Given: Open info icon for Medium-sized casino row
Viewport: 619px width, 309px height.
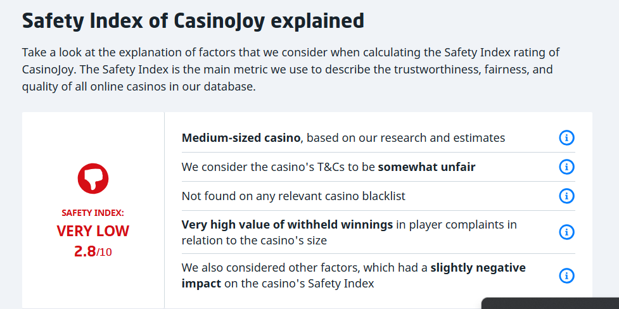Looking at the screenshot, I should point(566,137).
